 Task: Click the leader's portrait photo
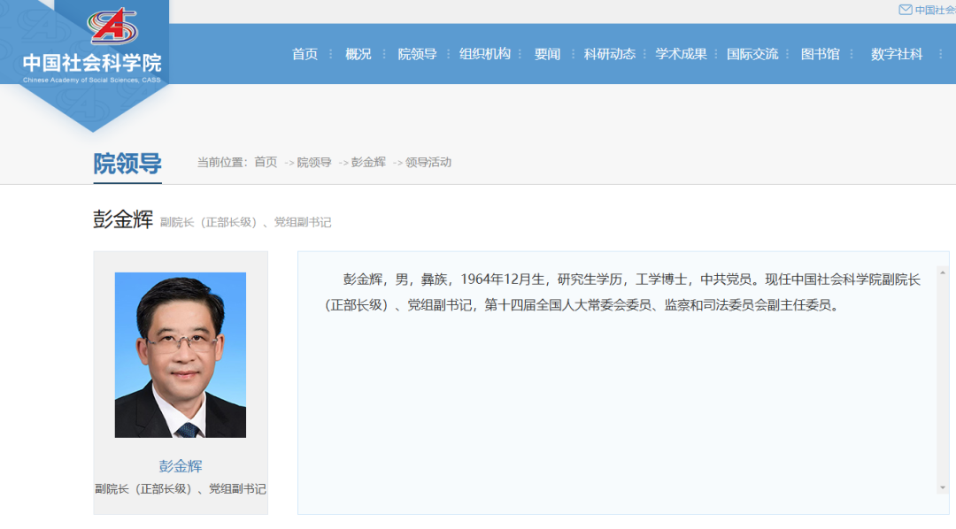(181, 355)
